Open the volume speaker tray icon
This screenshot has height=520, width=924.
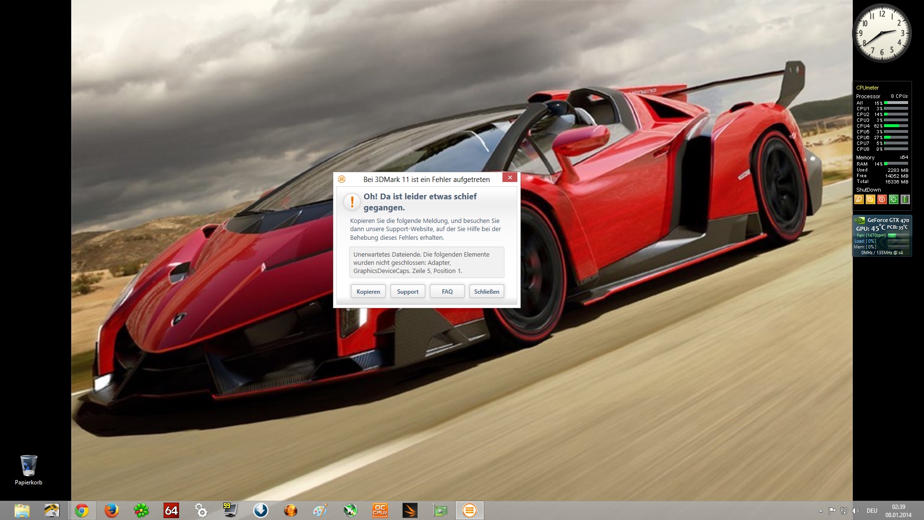tap(855, 510)
